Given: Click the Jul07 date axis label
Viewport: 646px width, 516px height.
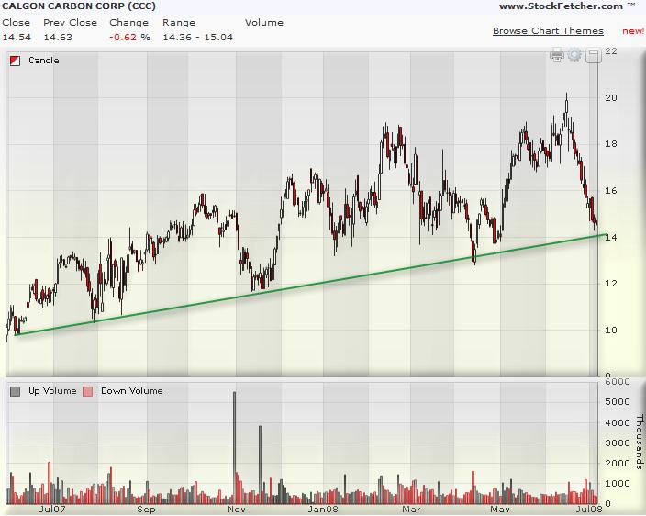Looking at the screenshot, I should point(52,509).
